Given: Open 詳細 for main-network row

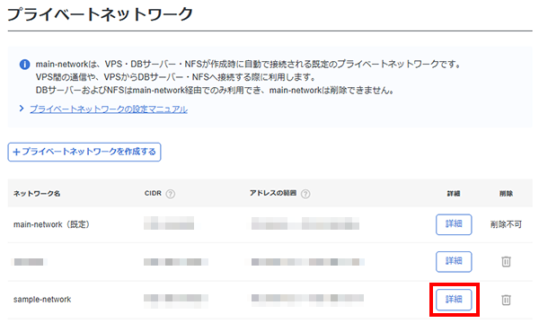Looking at the screenshot, I should click(x=454, y=224).
